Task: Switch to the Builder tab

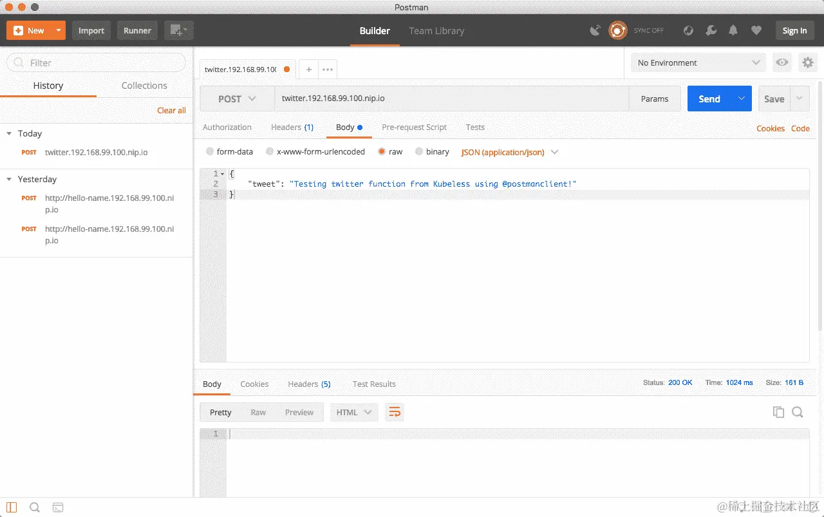Action: click(x=375, y=31)
